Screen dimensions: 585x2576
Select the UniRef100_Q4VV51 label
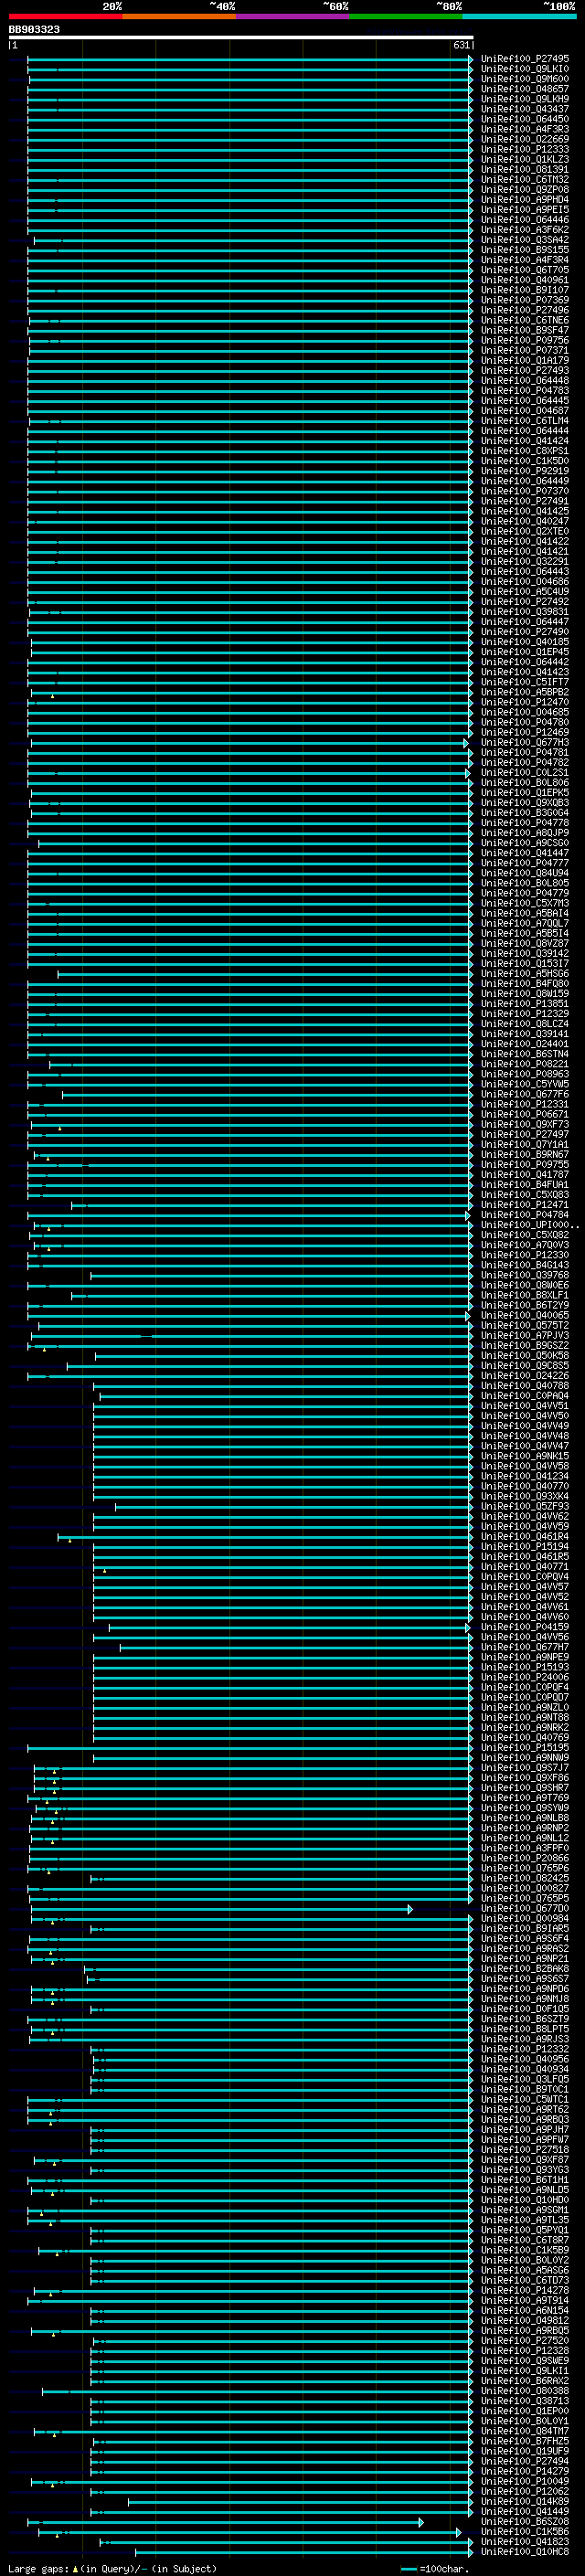(x=525, y=1406)
